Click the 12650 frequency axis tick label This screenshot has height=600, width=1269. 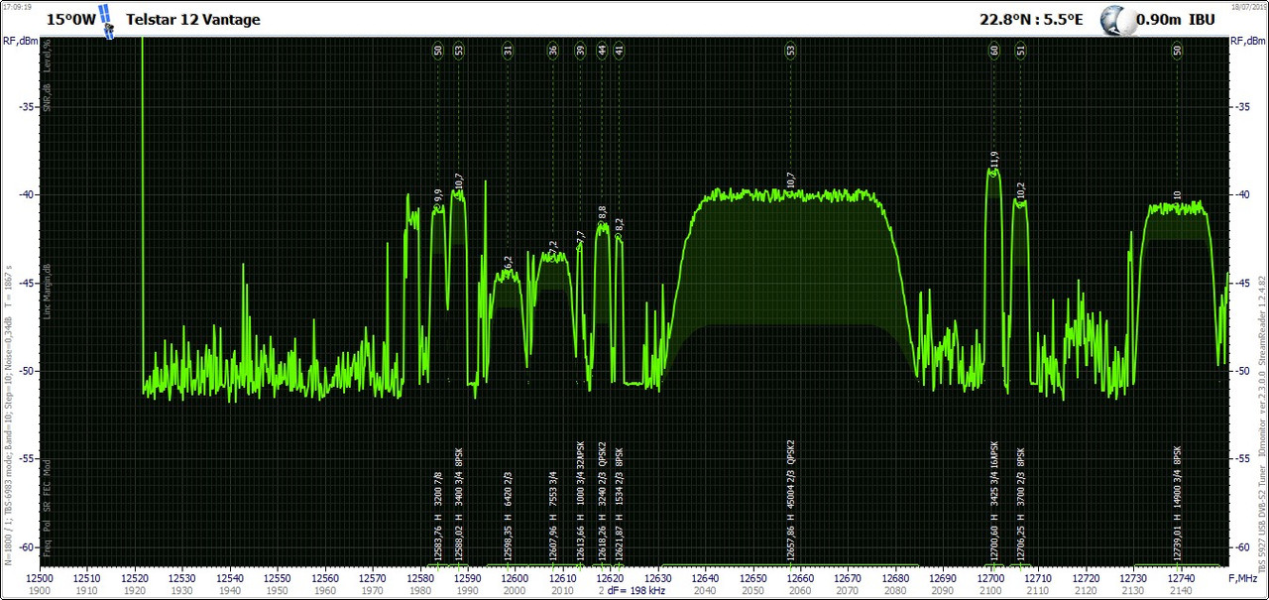pyautogui.click(x=752, y=577)
